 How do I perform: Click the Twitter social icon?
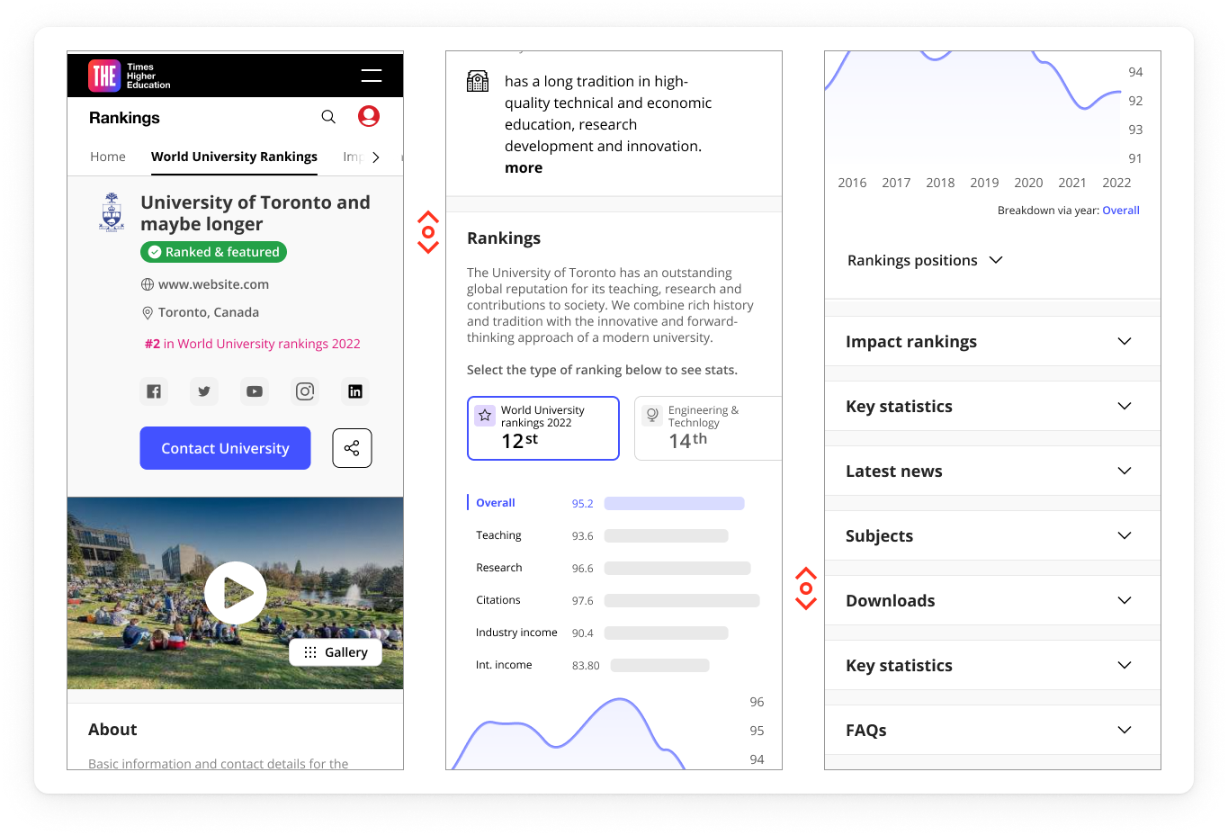204,391
